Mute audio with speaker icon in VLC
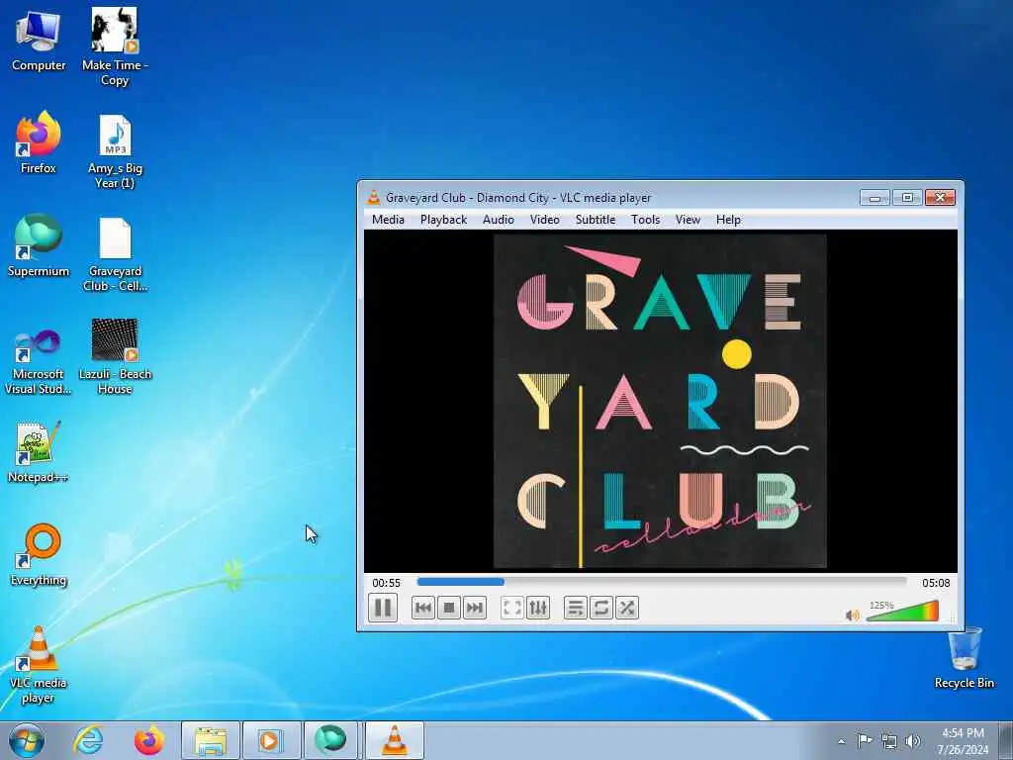Image resolution: width=1013 pixels, height=760 pixels. [x=852, y=616]
